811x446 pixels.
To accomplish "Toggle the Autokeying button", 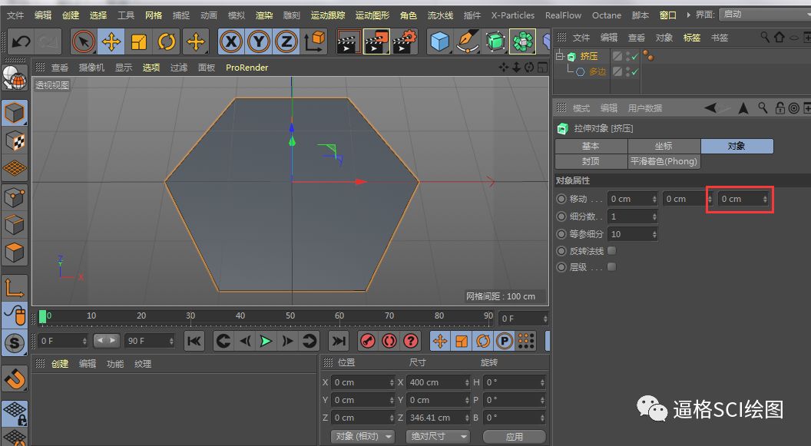I will (389, 341).
